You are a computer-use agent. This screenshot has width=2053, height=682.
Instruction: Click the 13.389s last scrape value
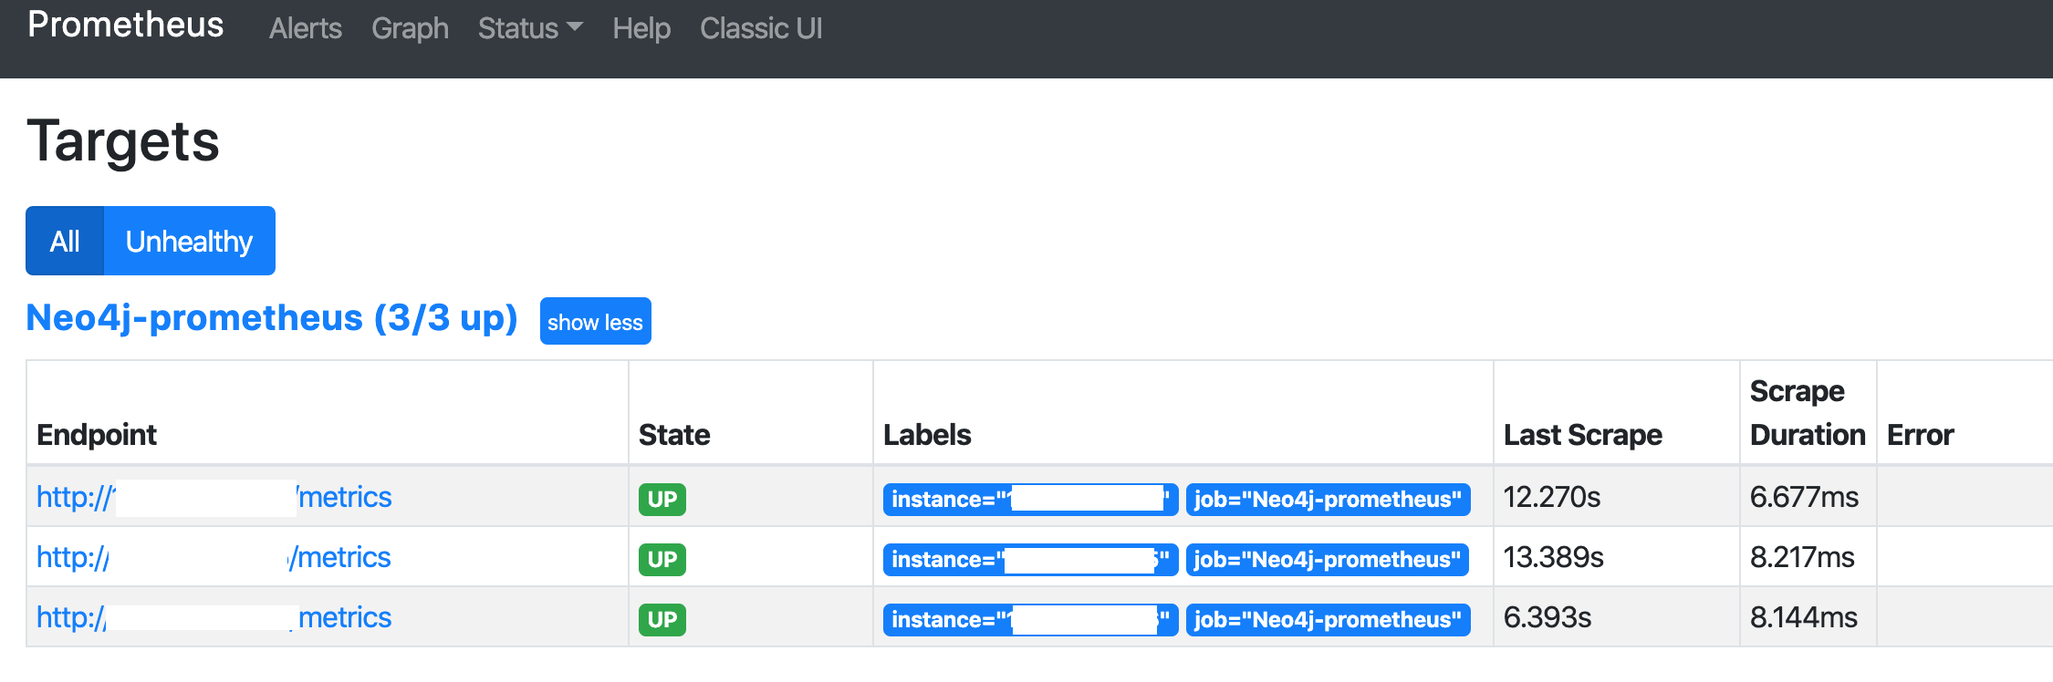(x=1554, y=557)
